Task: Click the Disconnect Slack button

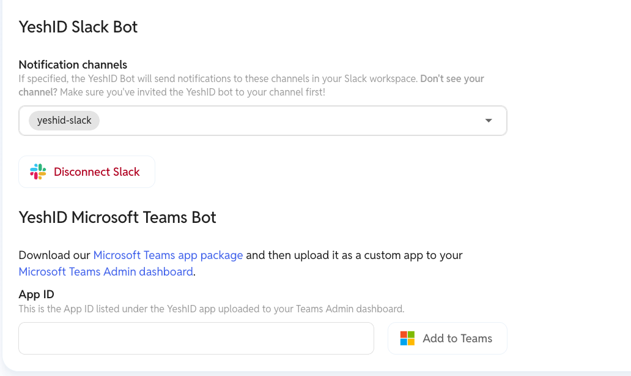Action: 87,171
